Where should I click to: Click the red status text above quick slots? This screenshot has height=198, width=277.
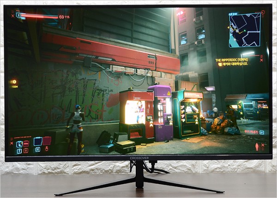pyautogui.click(x=23, y=137)
